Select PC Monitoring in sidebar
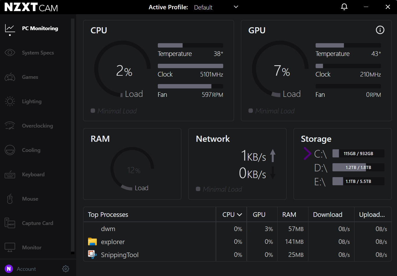Image resolution: width=397 pixels, height=276 pixels. pyautogui.click(x=40, y=28)
